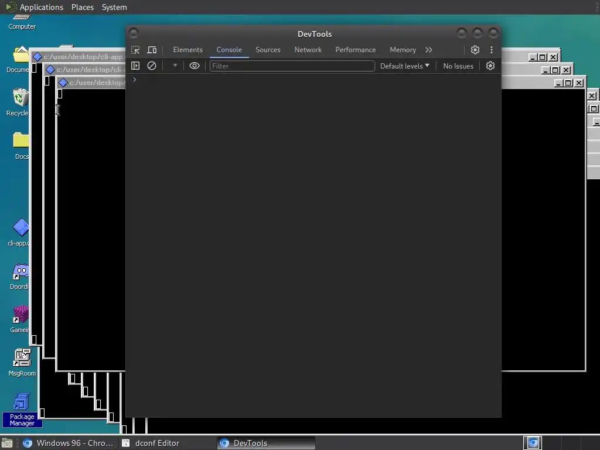
Task: Expand more tabs double-chevron
Action: pos(428,50)
